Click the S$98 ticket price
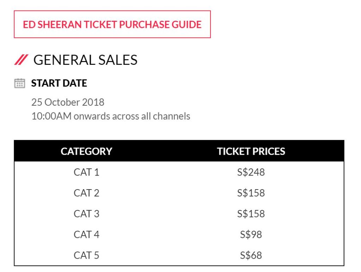361x272 pixels. click(251, 234)
